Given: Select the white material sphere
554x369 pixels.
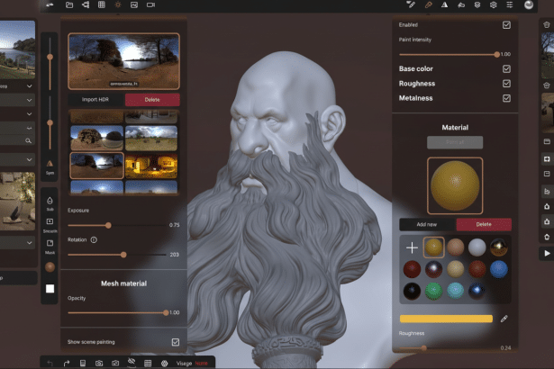Looking at the screenshot, I should click(x=477, y=247).
